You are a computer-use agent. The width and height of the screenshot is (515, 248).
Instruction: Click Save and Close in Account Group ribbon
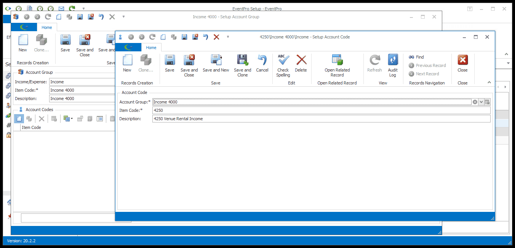tap(85, 46)
